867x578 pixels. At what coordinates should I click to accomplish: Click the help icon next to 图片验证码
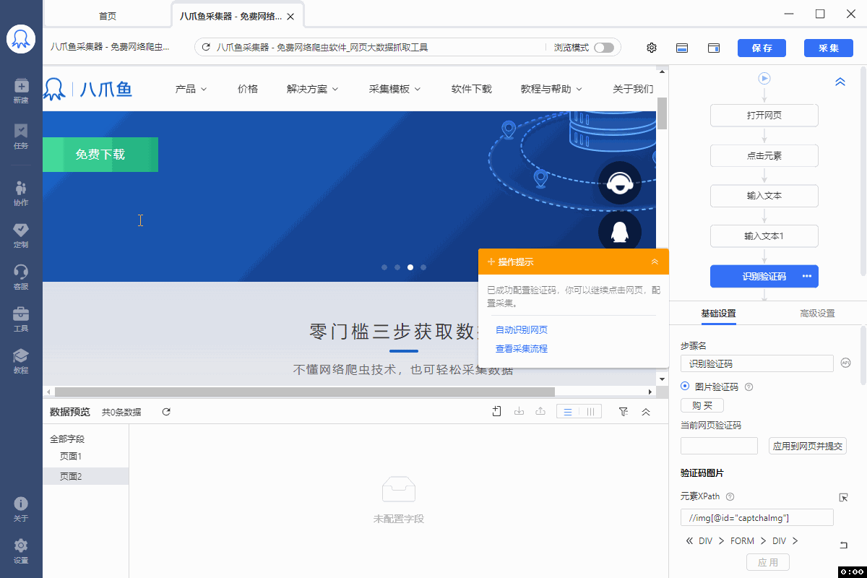(x=749, y=387)
